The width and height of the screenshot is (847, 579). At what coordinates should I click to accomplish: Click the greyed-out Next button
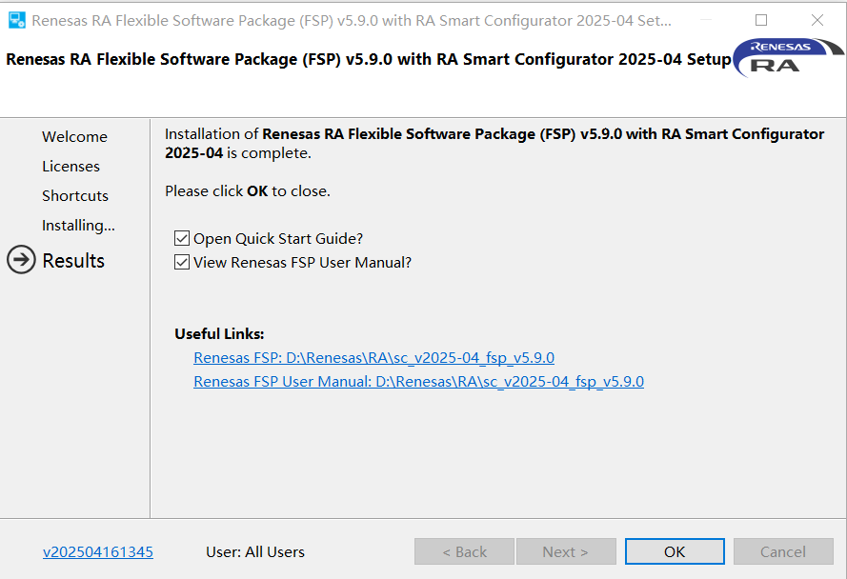click(565, 552)
